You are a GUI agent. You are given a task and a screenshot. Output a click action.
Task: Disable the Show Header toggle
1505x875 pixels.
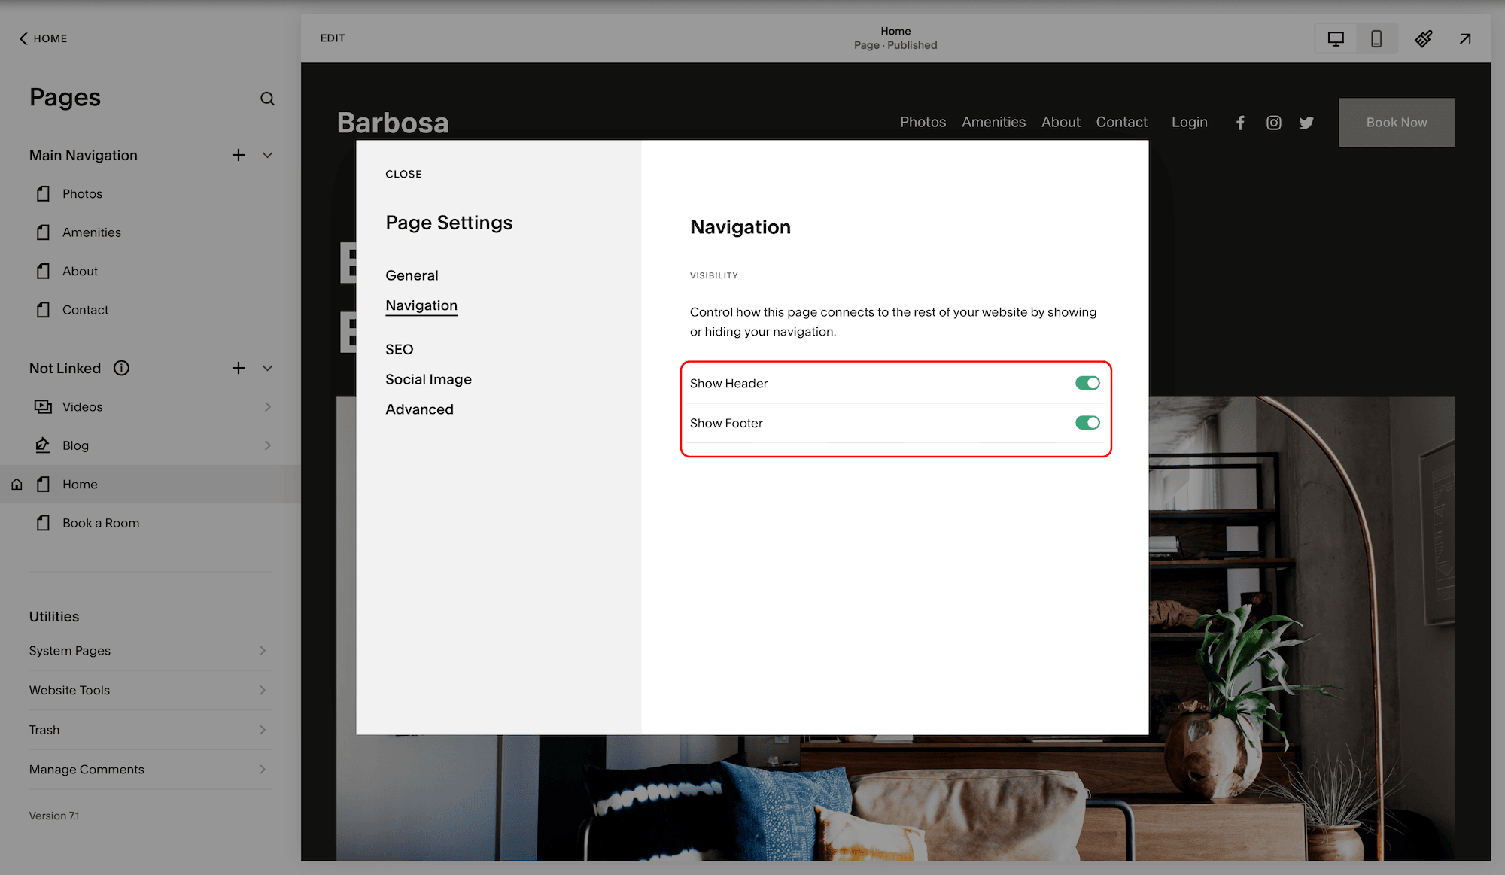tap(1087, 383)
